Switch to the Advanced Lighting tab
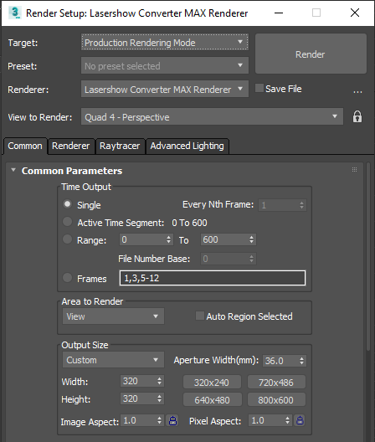The image size is (375, 442). 187,146
